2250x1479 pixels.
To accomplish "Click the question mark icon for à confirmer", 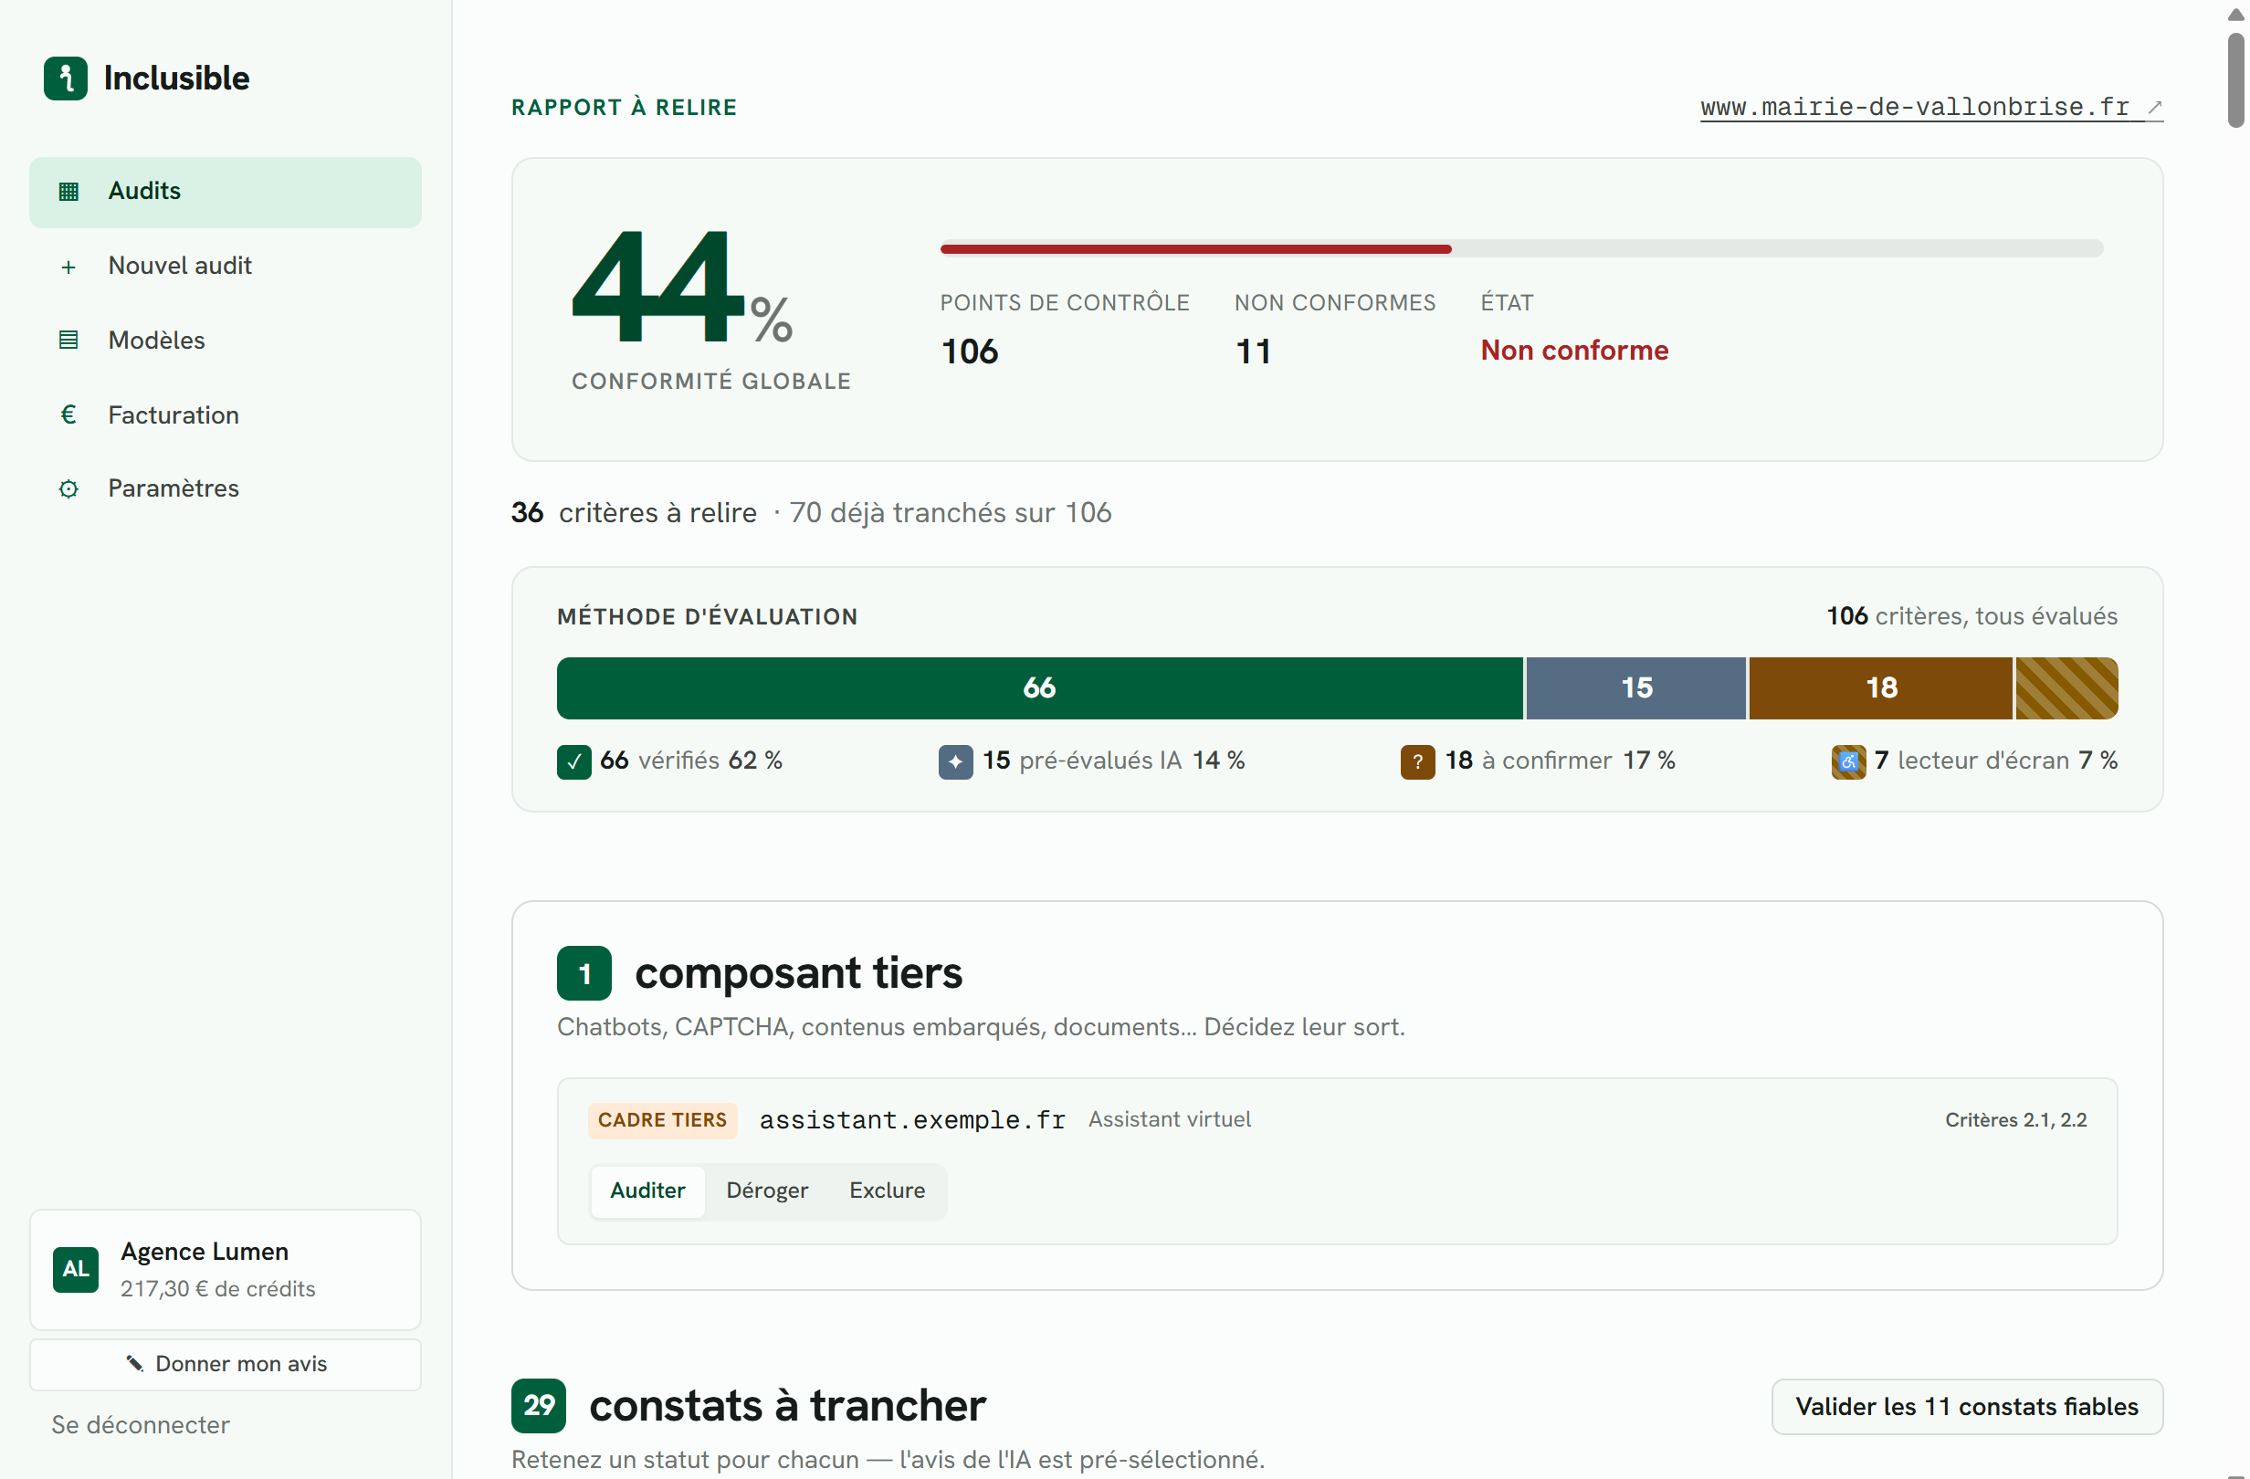I will (1417, 761).
